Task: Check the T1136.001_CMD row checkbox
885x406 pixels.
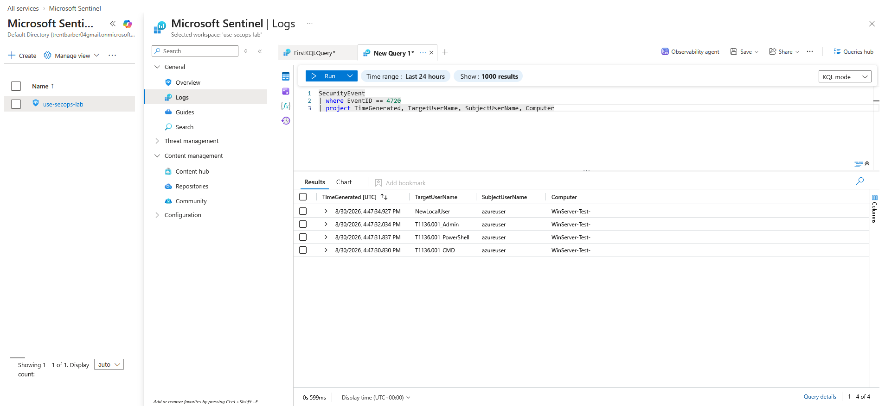Action: pos(303,250)
